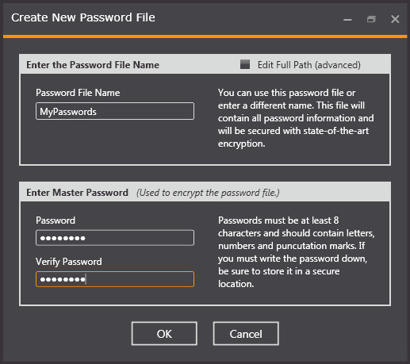410x364 pixels.
Task: Click the Verify Password label
Action: click(x=69, y=262)
